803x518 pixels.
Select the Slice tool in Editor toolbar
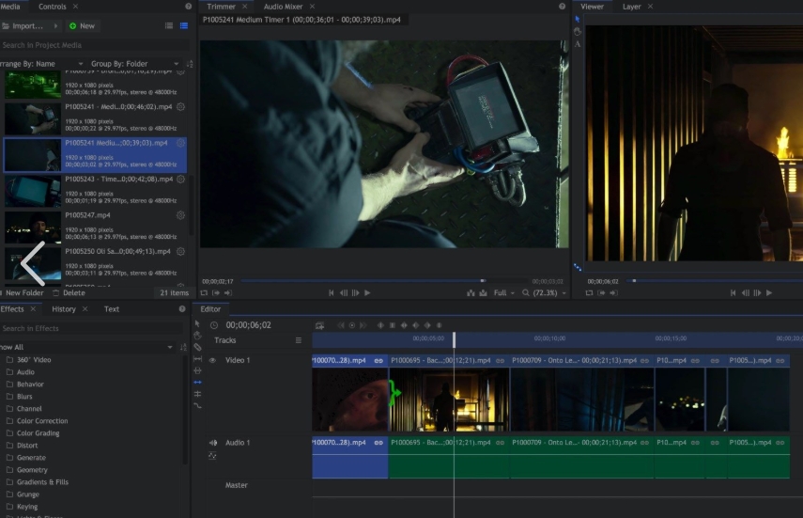click(197, 347)
